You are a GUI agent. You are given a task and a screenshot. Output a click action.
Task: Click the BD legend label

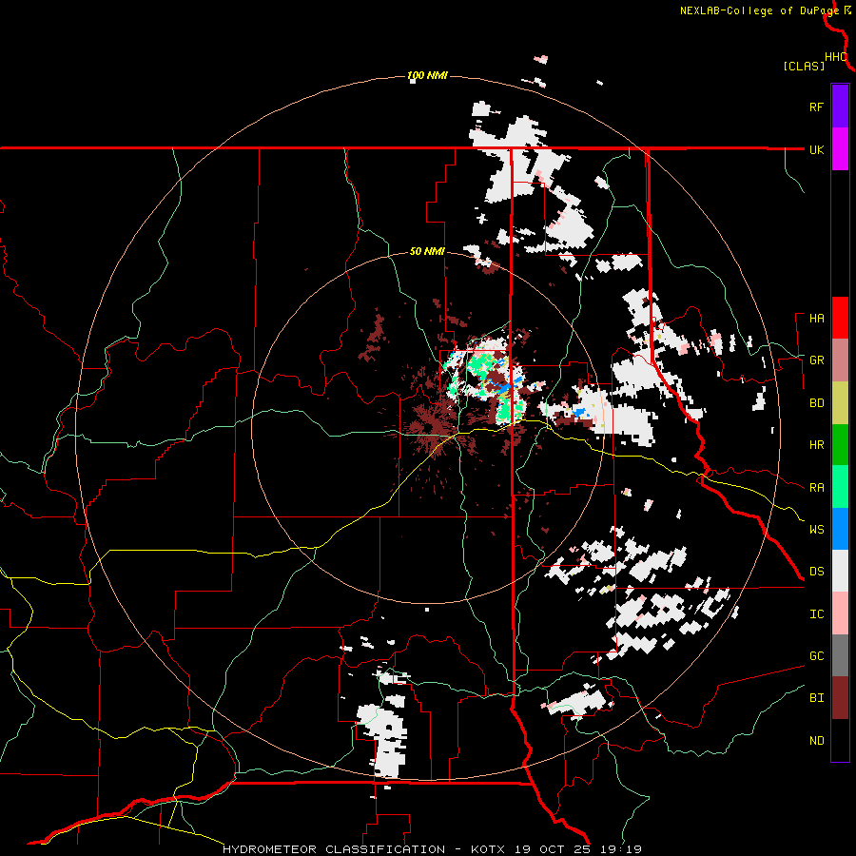tap(816, 403)
